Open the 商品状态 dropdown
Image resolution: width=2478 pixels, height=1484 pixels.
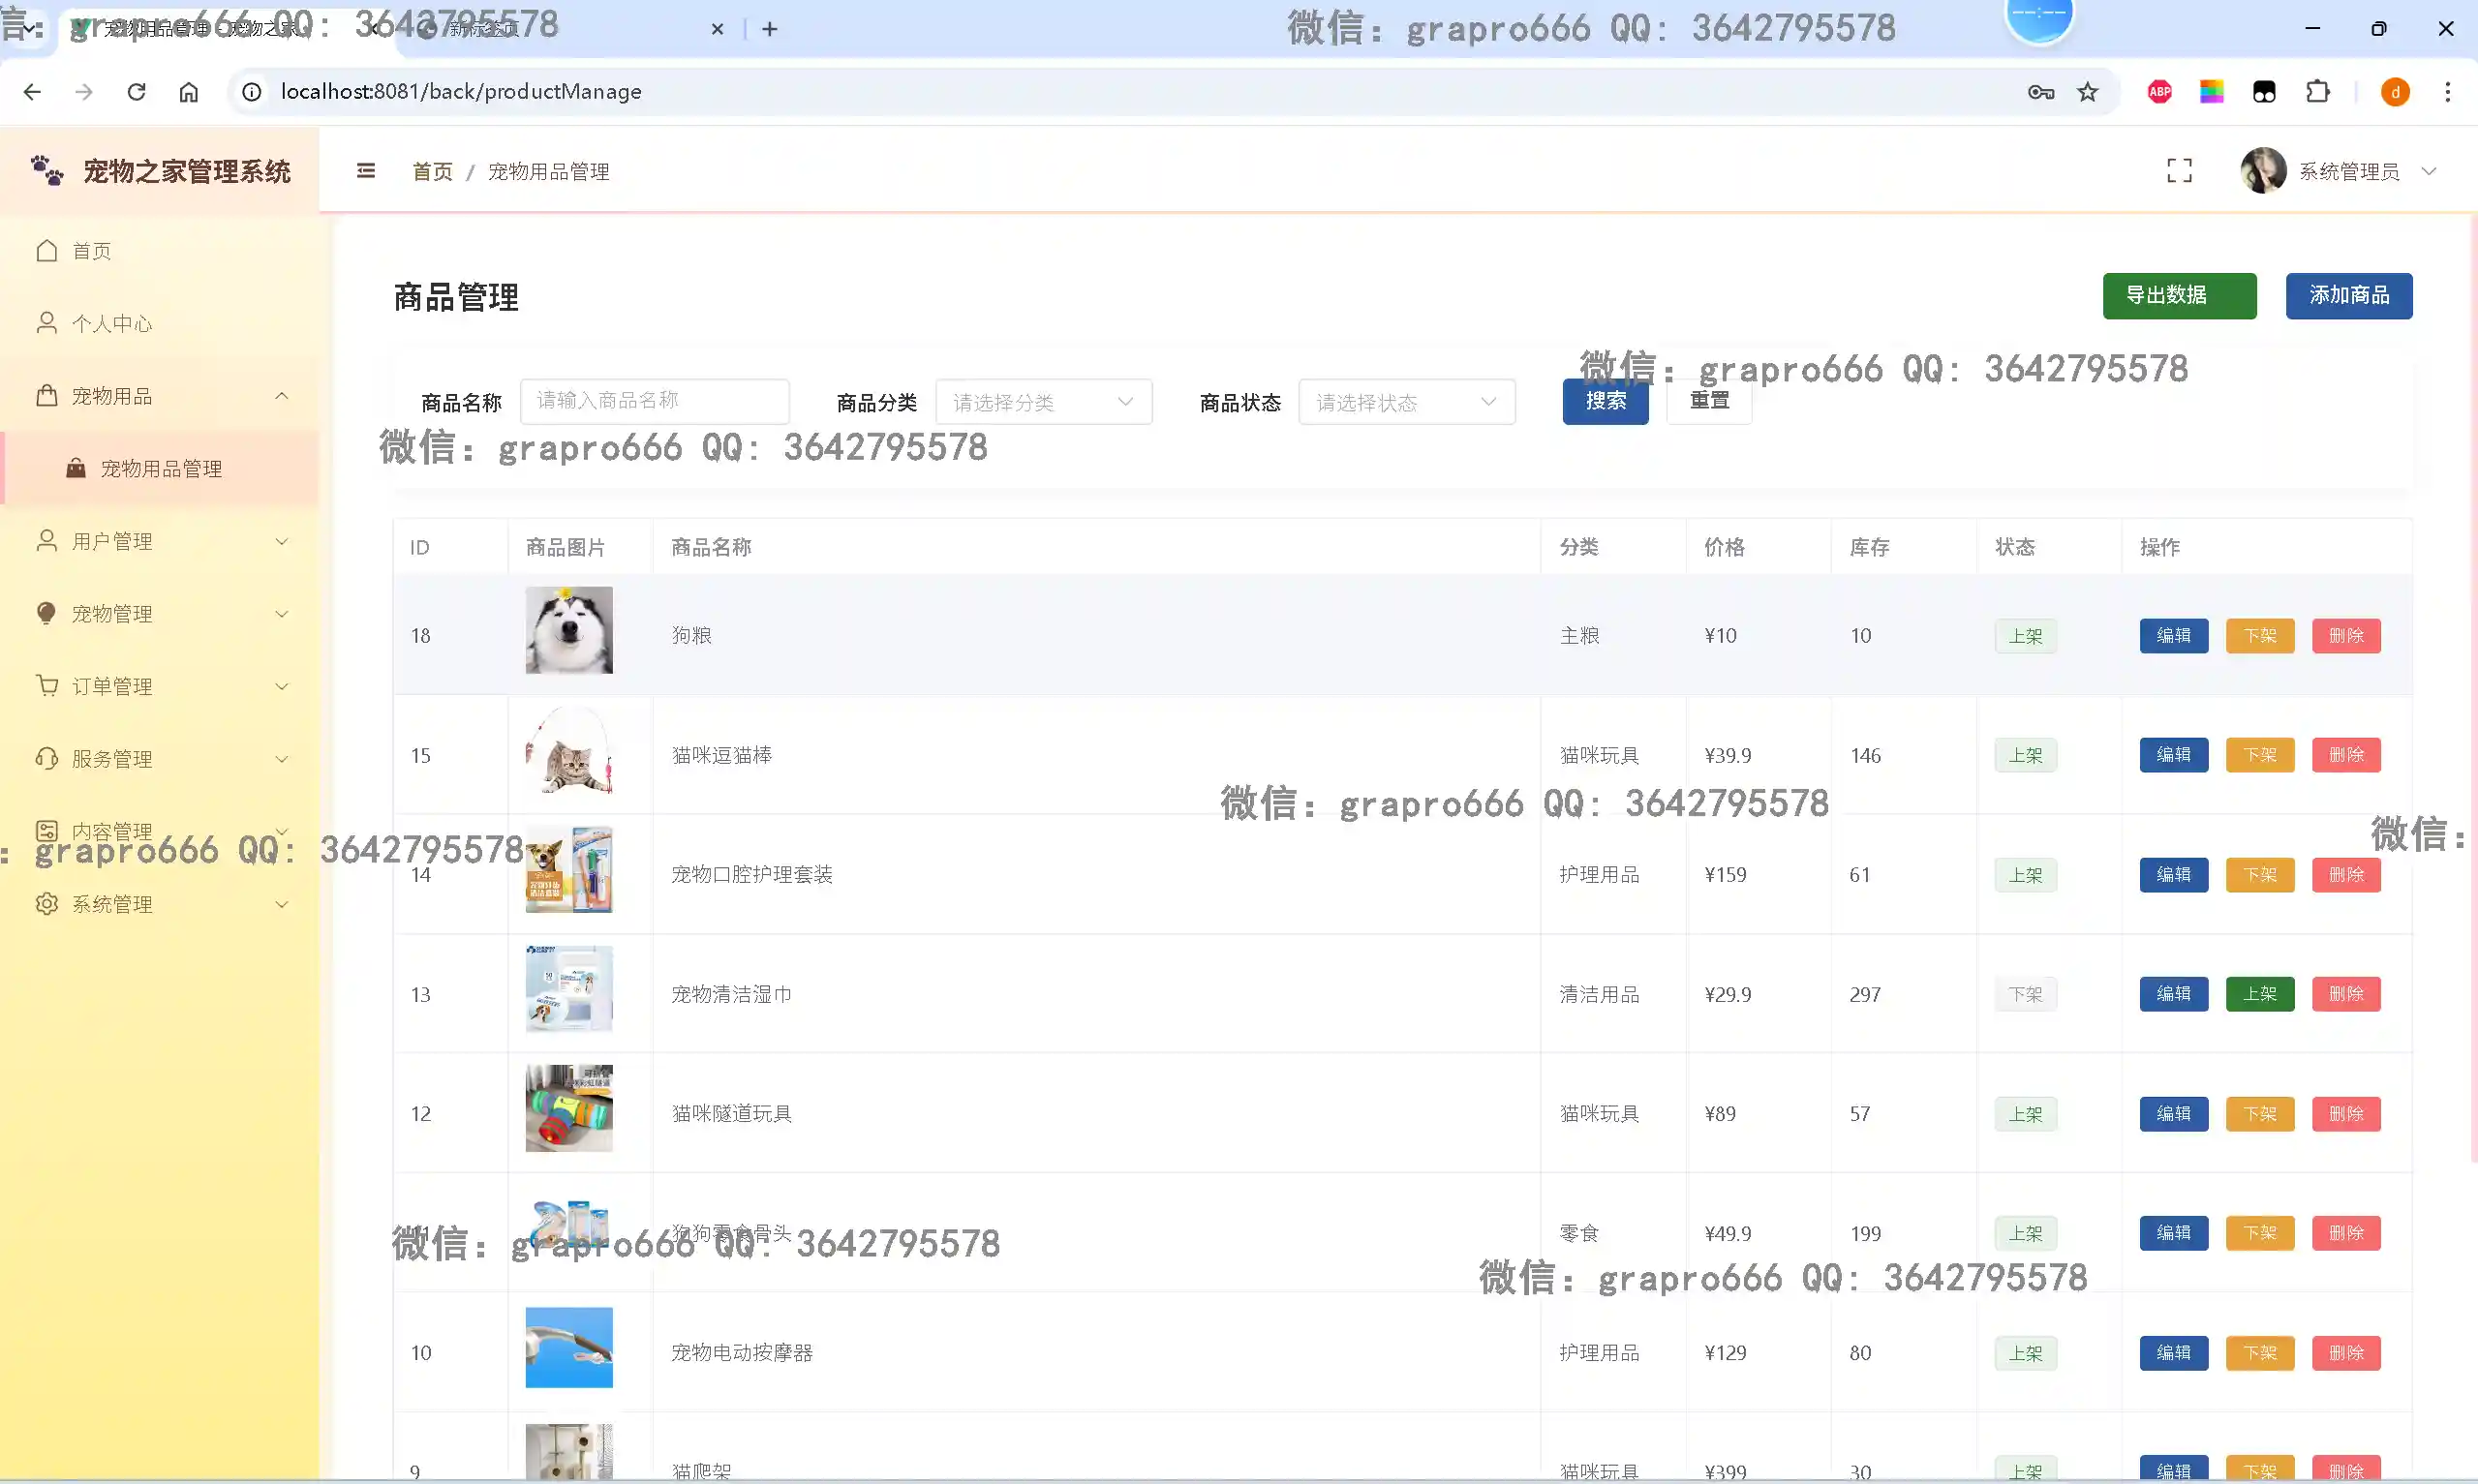pos(1406,401)
